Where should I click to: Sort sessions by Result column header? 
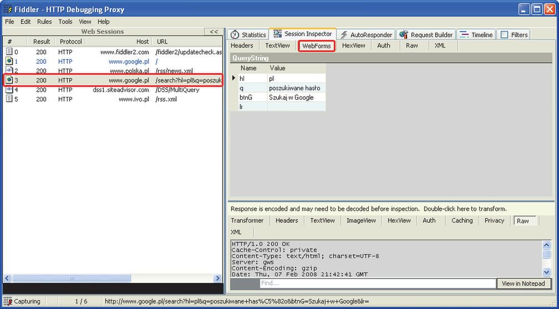tap(42, 42)
